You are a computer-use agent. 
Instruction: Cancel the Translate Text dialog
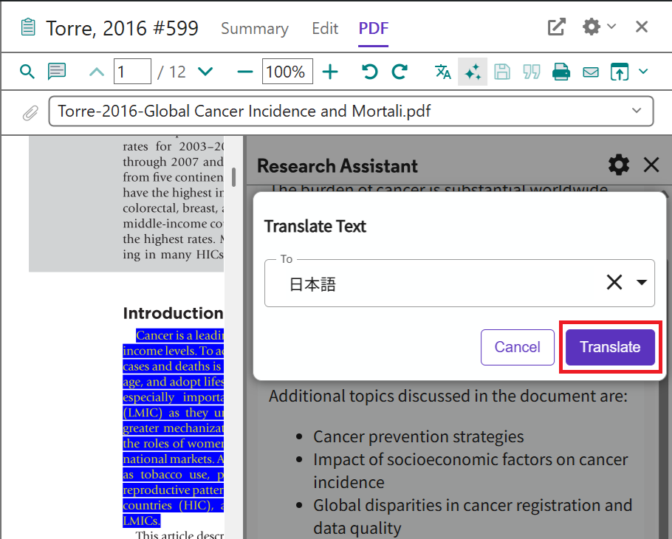coord(517,347)
